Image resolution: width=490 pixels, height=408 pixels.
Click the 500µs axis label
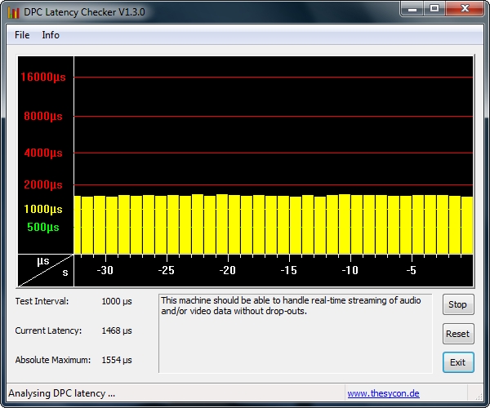pos(43,228)
